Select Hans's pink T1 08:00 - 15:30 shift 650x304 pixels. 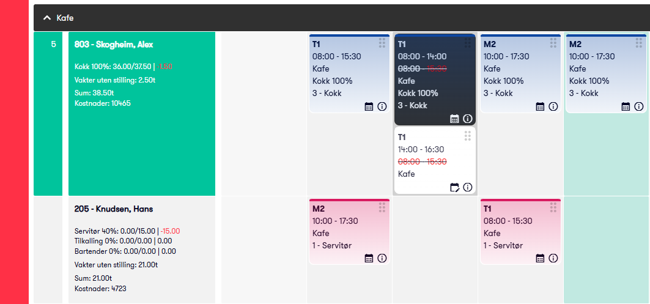[520, 231]
